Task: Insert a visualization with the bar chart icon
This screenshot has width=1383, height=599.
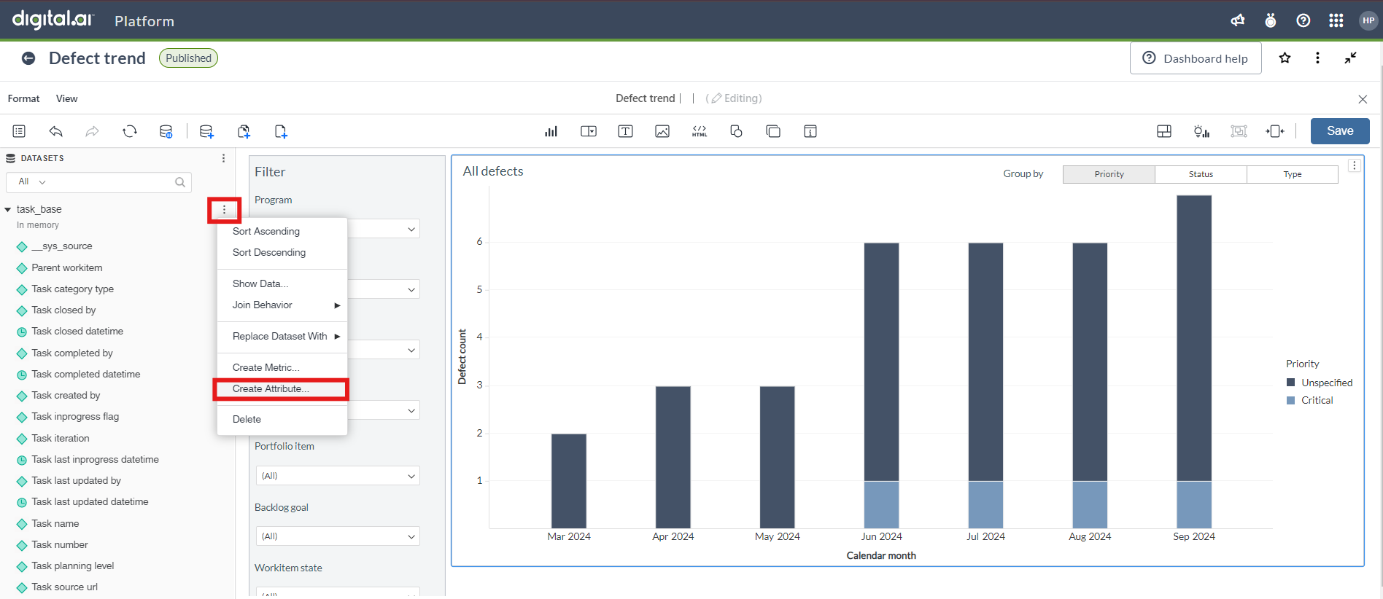Action: 551,131
